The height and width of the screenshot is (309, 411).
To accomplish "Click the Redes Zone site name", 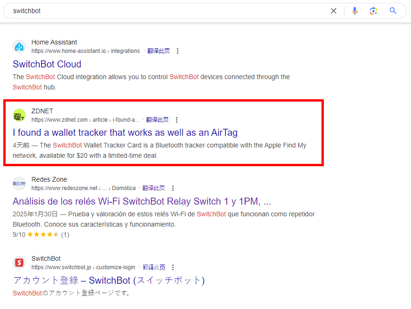I will [49, 179].
